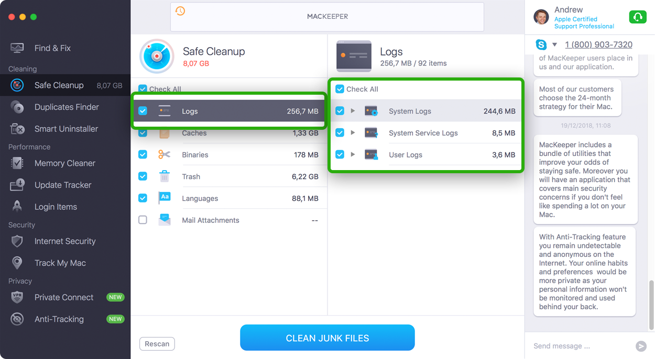Uncheck the Binaries checkbox

click(x=143, y=154)
